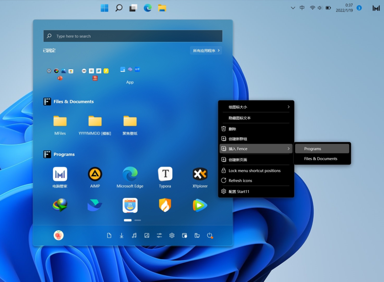Expand 插入 Fence submenu

point(256,149)
